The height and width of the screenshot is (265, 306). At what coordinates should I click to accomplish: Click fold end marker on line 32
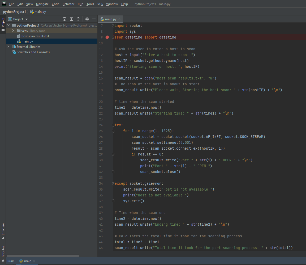113,172
